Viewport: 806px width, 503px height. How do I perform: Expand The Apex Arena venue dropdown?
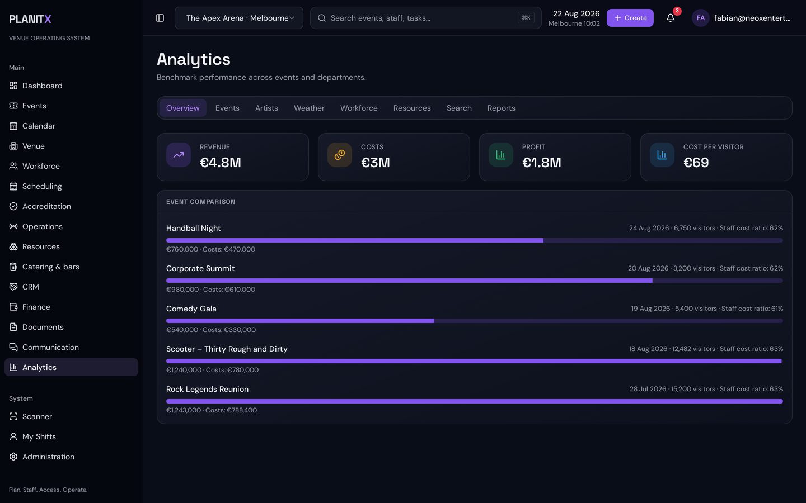coord(239,18)
